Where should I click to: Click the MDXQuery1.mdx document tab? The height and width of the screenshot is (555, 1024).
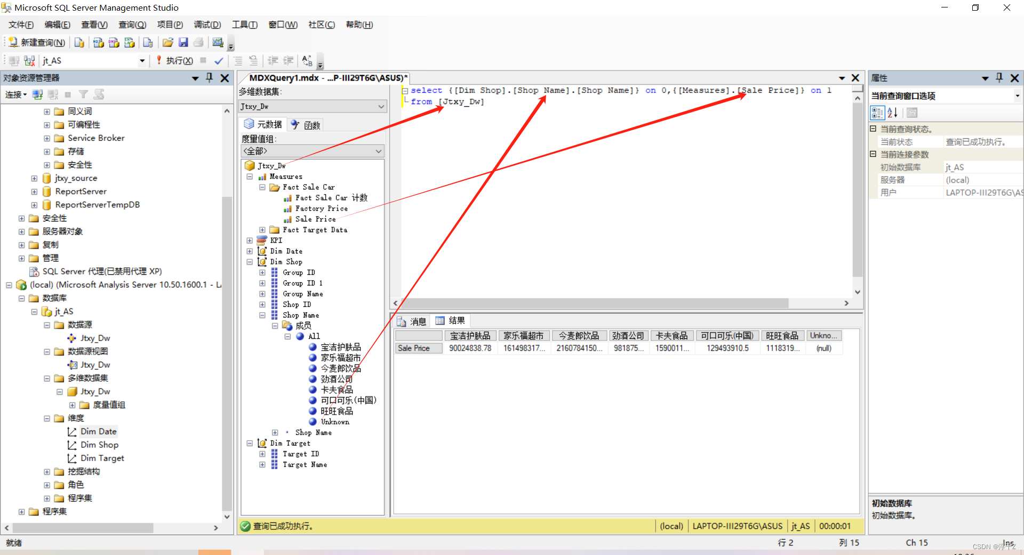[x=328, y=78]
